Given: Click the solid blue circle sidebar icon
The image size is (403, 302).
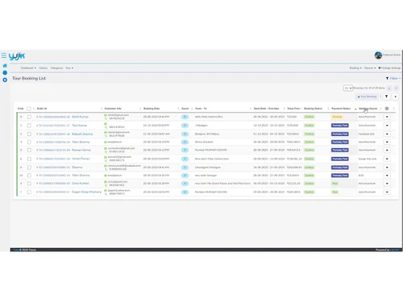Looking at the screenshot, I should click(5, 72).
